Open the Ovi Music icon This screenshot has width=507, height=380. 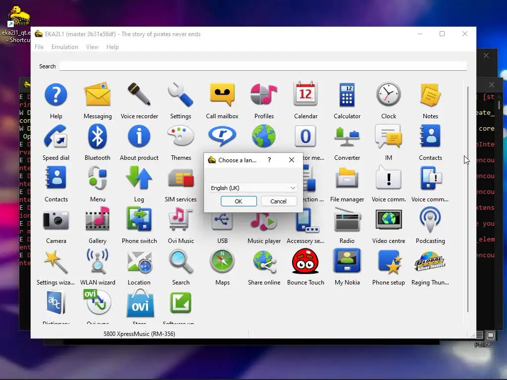[180, 219]
